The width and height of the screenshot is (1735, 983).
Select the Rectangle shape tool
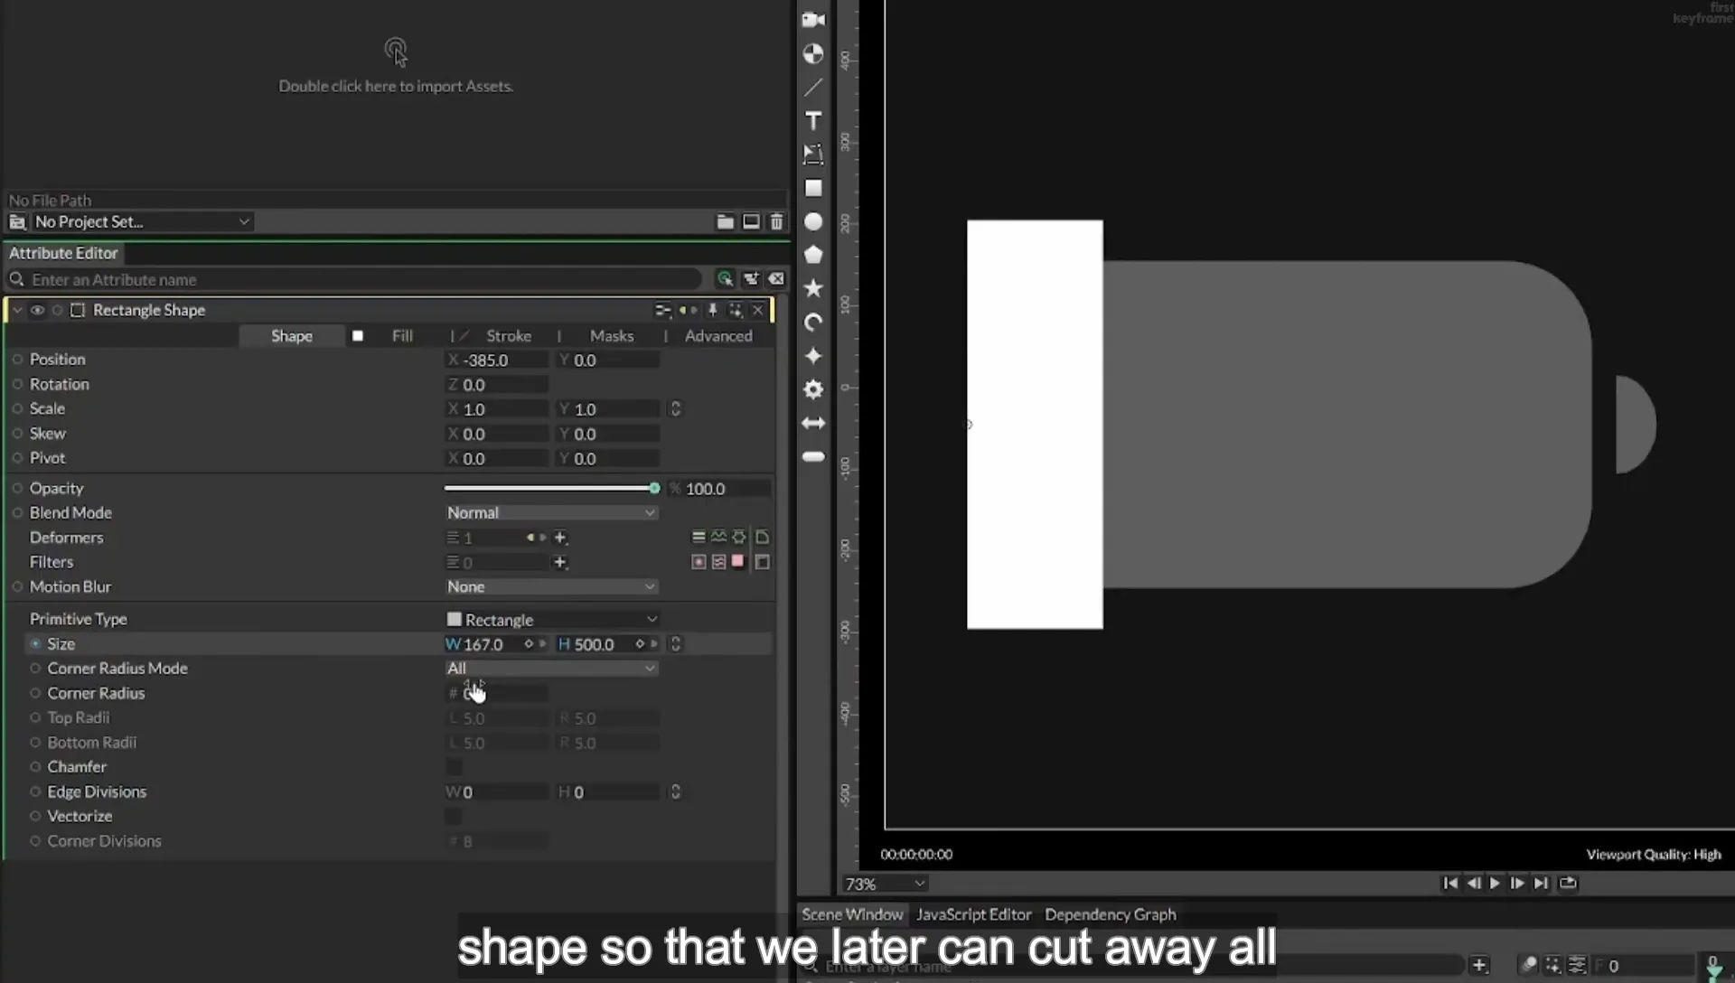(x=813, y=188)
